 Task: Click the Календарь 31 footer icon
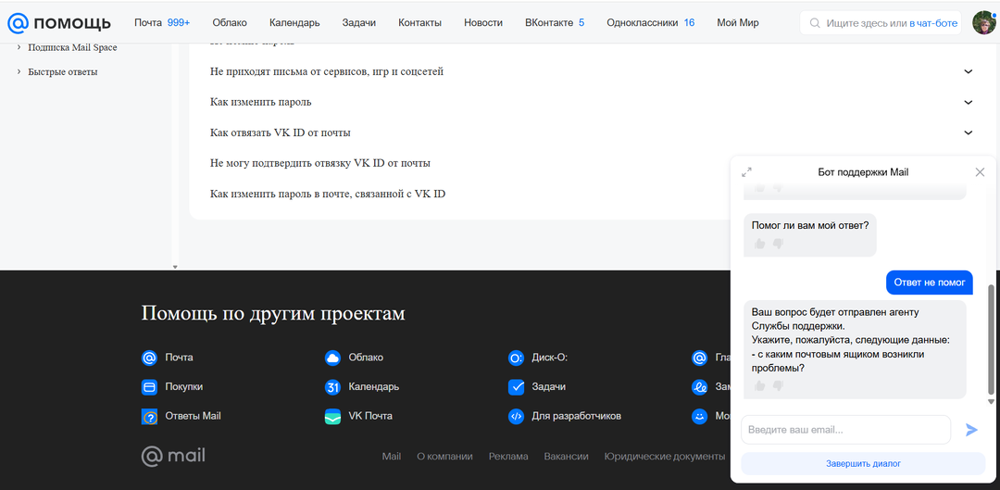(x=333, y=386)
